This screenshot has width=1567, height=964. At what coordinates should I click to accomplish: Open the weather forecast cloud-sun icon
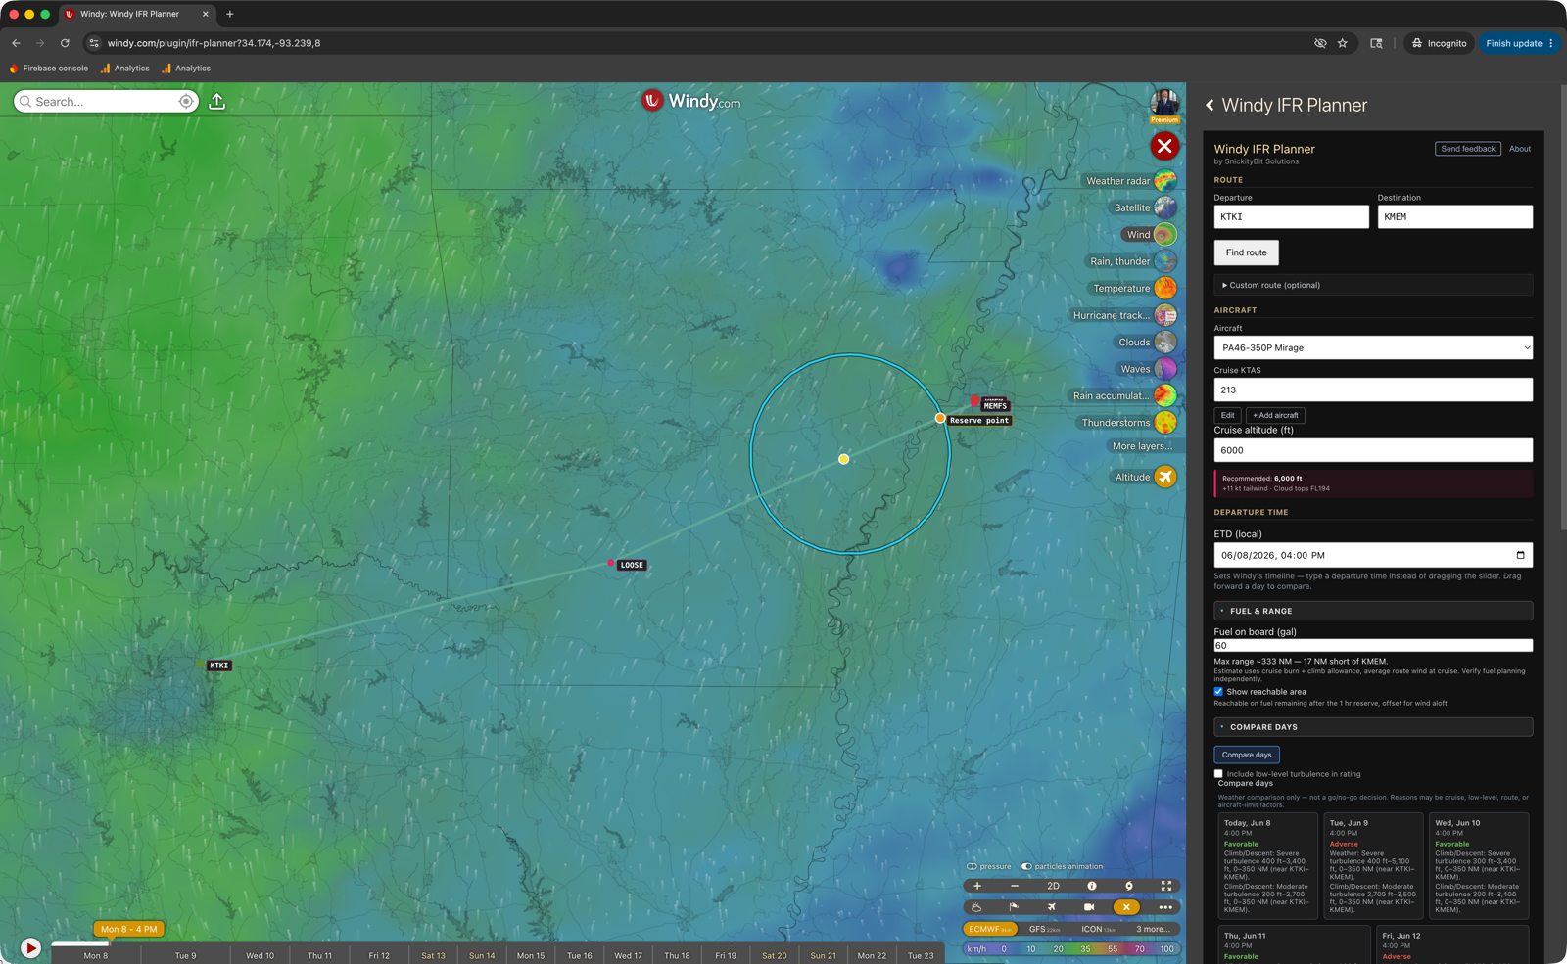[x=976, y=907]
